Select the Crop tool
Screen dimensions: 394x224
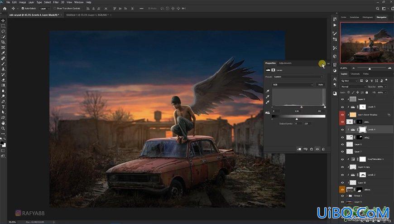3,42
